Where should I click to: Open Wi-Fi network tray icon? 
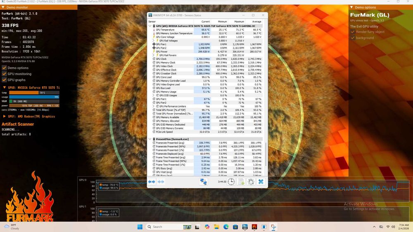388,227
